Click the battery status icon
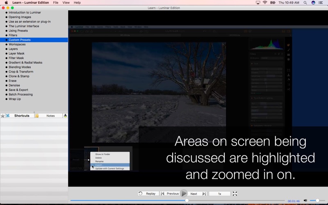The width and height of the screenshot is (328, 205). click(x=273, y=2)
